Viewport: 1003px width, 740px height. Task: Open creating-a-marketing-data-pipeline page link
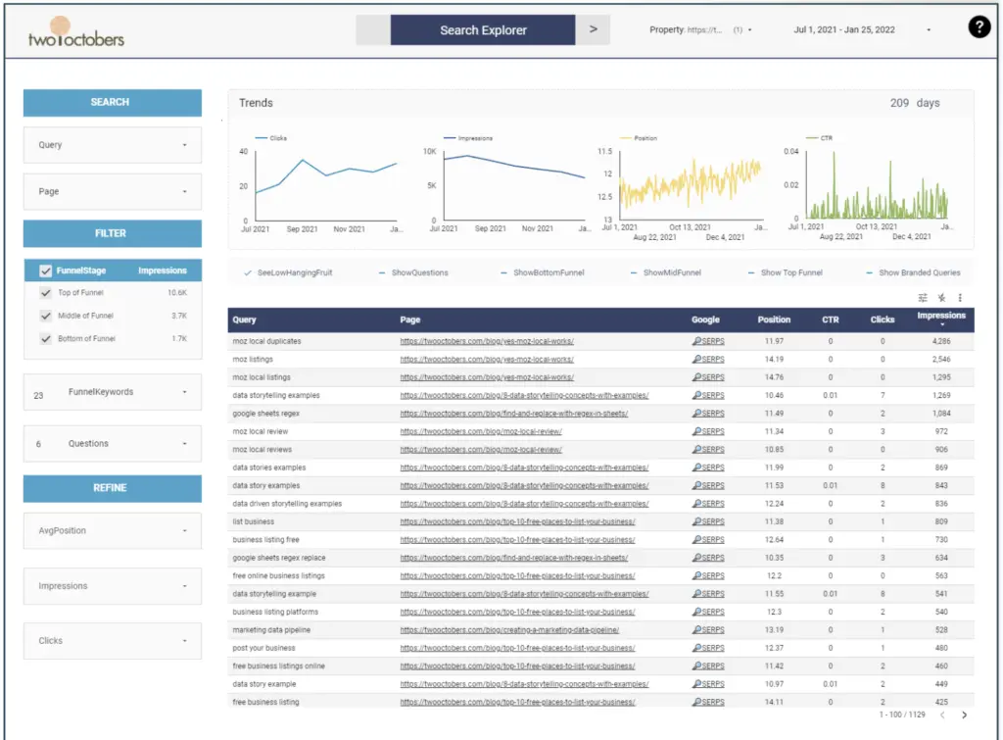509,630
